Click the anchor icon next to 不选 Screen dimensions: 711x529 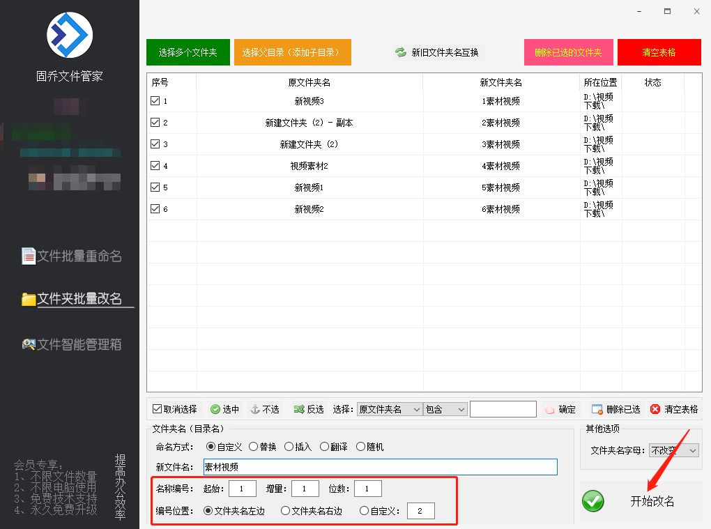pos(255,409)
